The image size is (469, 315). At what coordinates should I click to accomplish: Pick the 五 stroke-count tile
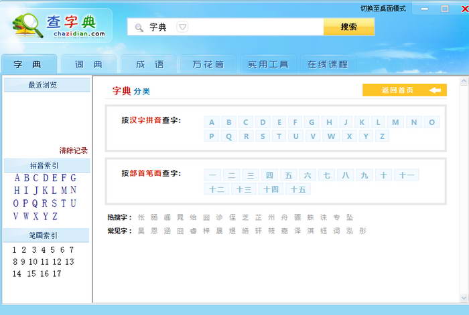point(289,175)
